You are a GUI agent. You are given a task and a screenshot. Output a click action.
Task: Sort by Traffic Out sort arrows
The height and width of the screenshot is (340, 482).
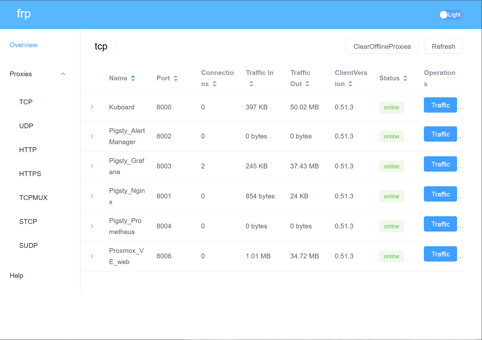point(307,84)
